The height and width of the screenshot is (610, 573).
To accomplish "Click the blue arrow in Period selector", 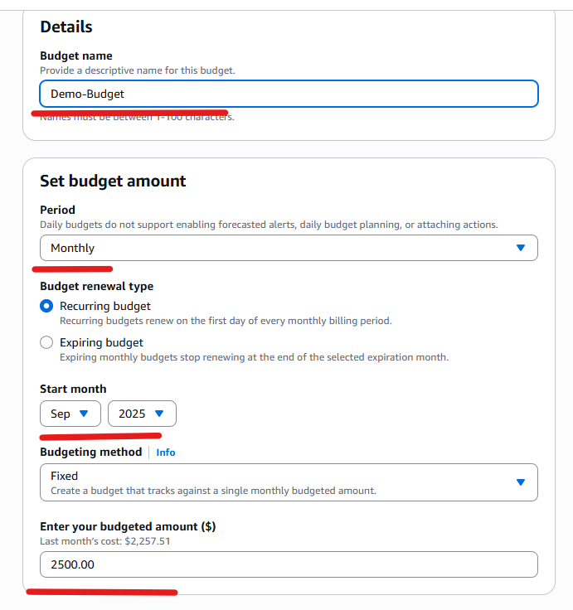I will [521, 248].
